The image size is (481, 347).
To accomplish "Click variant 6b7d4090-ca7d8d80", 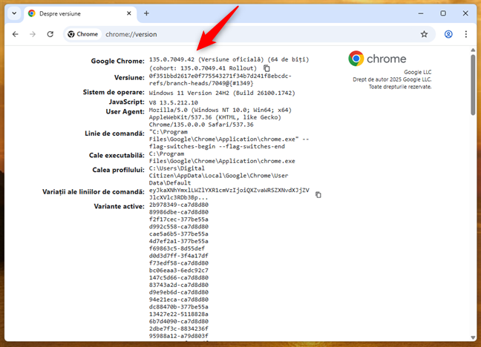I will click(x=179, y=322).
